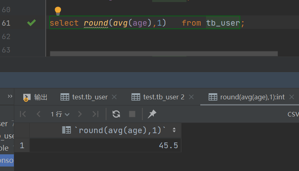Go to the previous results page
The width and height of the screenshot is (299, 171).
click(x=39, y=114)
